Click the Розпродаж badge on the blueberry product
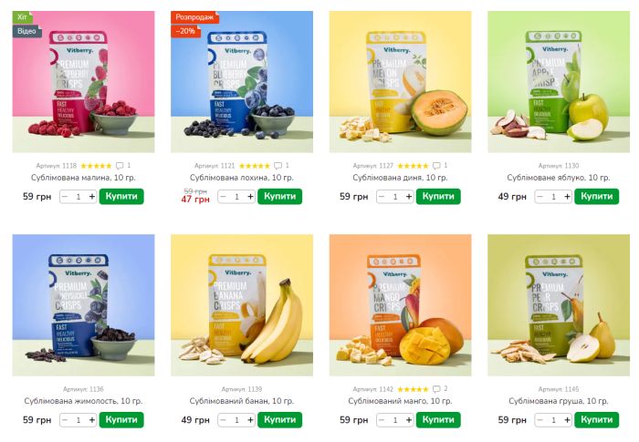 point(194,17)
